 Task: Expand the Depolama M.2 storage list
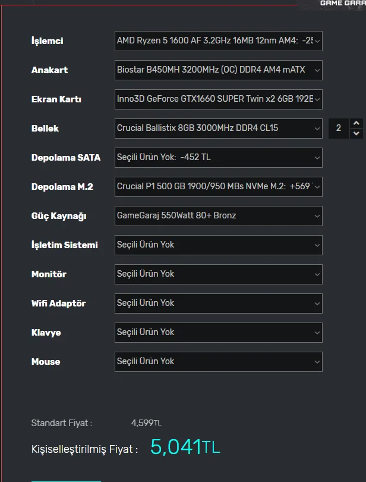(218, 187)
